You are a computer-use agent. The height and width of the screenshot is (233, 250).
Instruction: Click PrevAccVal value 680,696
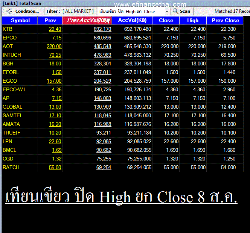pyautogui.click(x=102, y=38)
